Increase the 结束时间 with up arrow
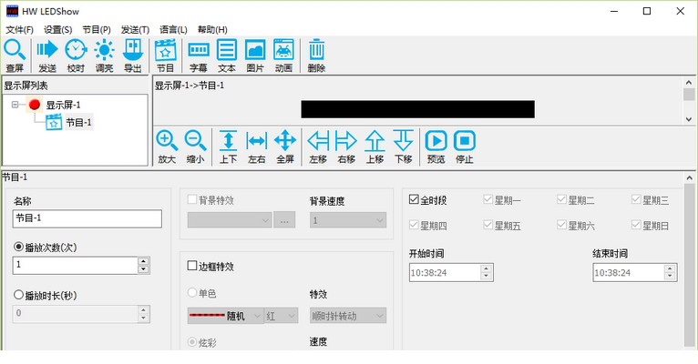 [670, 268]
